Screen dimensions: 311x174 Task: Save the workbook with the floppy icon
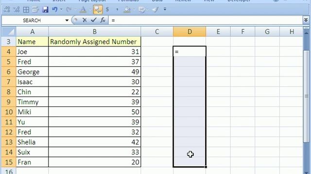(x=45, y=10)
